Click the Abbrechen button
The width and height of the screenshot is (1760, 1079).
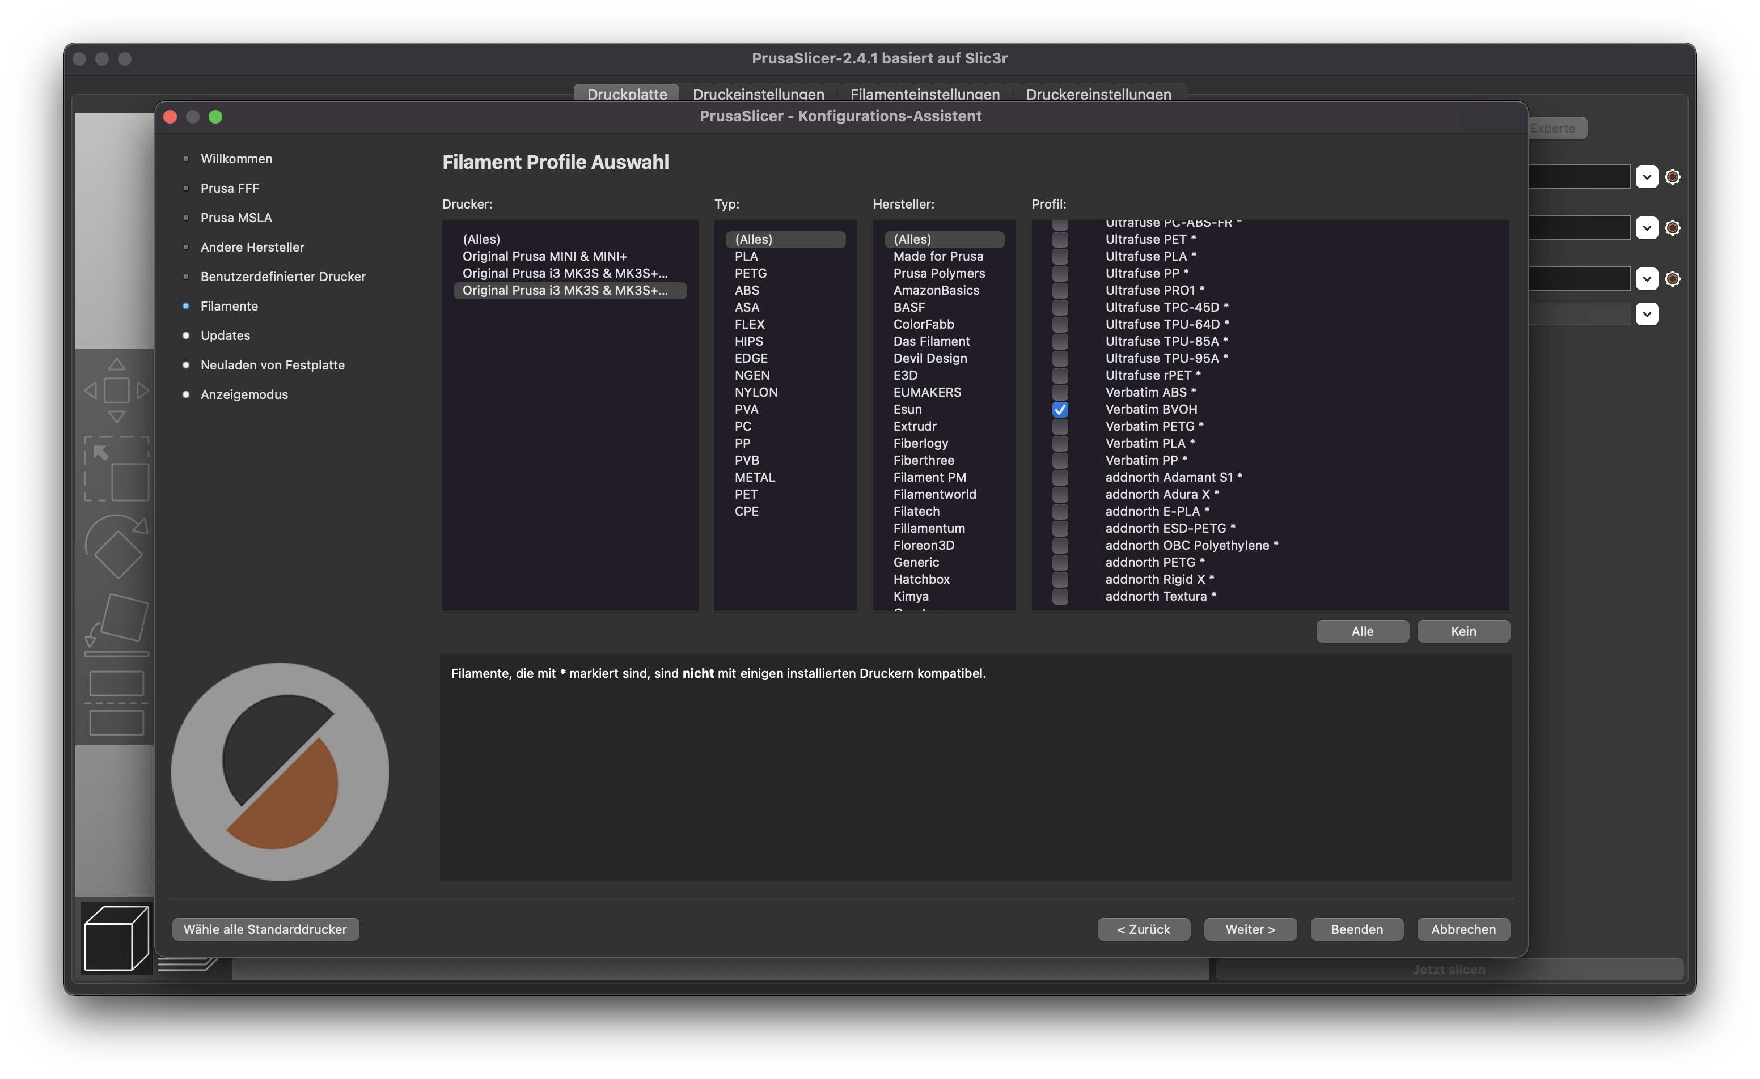(x=1463, y=929)
